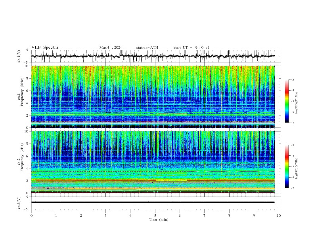This screenshot has width=314, height=242.
Task: Select the "start UT = 9 : 0 : 1" text
Action: (x=191, y=47)
